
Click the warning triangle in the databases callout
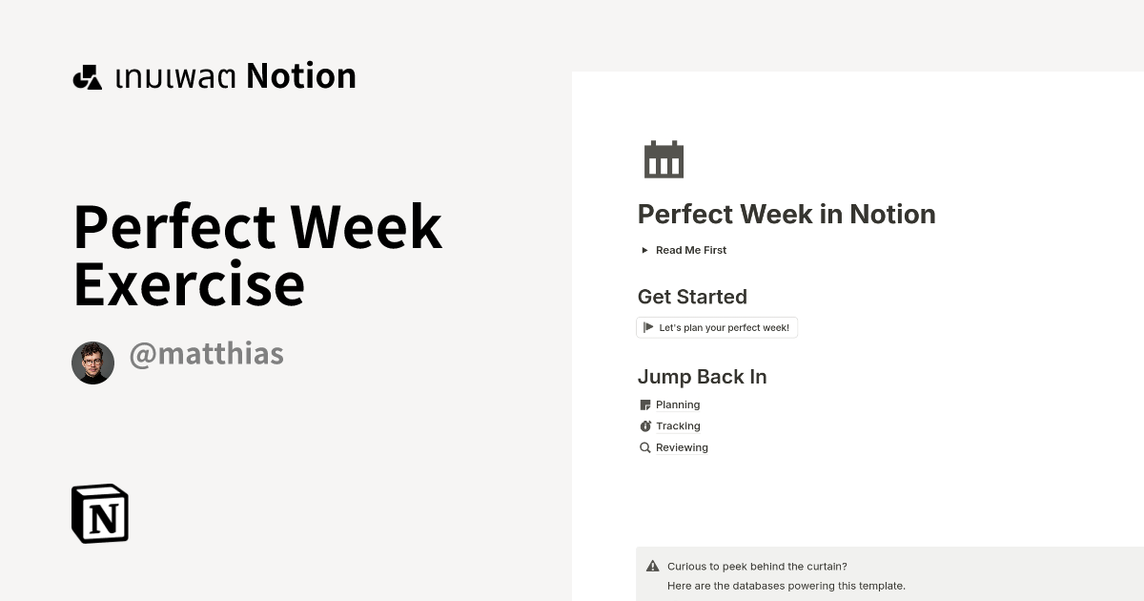tap(653, 566)
